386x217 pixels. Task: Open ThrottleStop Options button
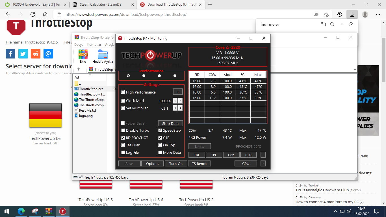[x=153, y=164]
